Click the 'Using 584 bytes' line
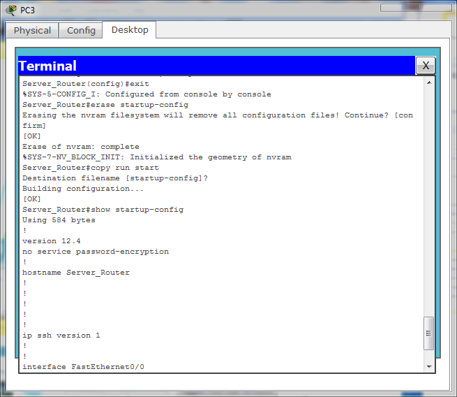Screen dimensions: 457x397 59,220
